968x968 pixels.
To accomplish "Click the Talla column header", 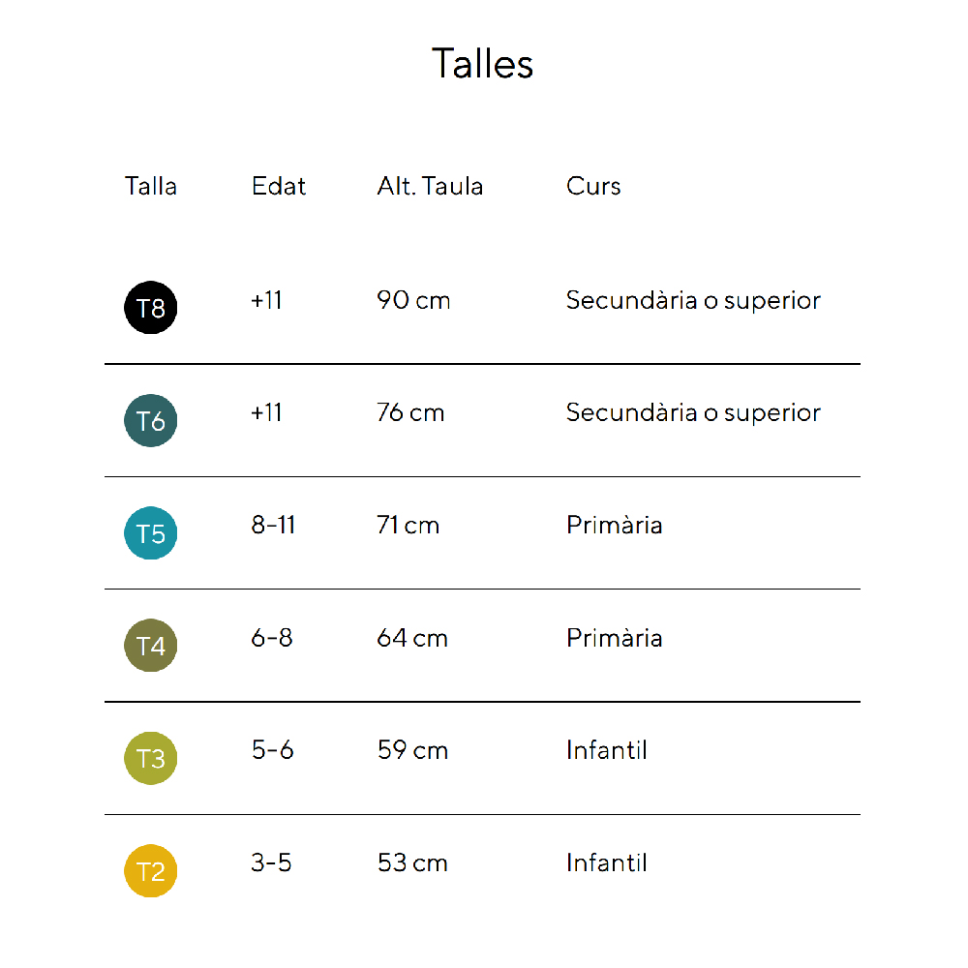I will pyautogui.click(x=151, y=186).
